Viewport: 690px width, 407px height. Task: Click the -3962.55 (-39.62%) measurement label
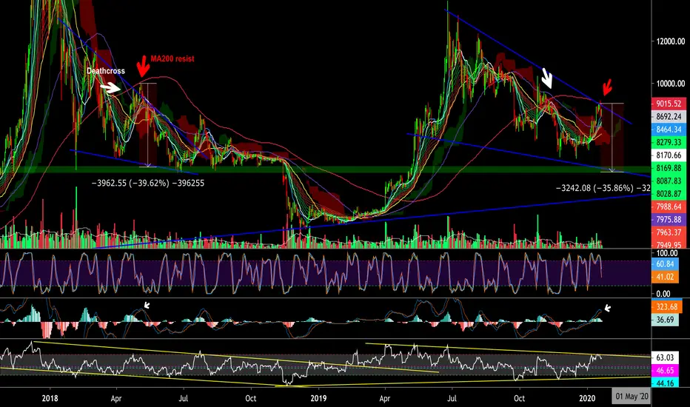pyautogui.click(x=148, y=183)
